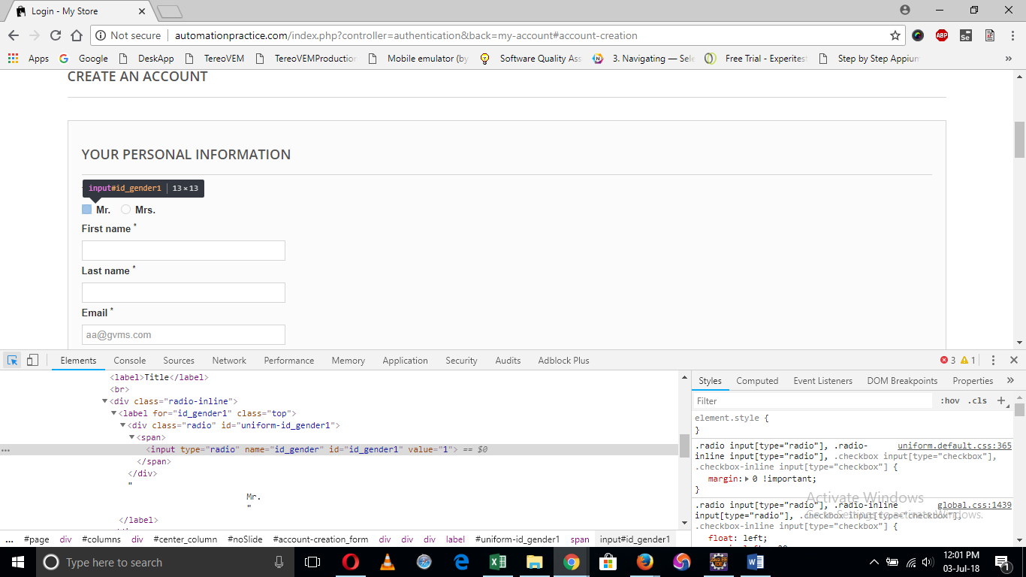Reload the current page
The height and width of the screenshot is (577, 1026).
[55, 35]
